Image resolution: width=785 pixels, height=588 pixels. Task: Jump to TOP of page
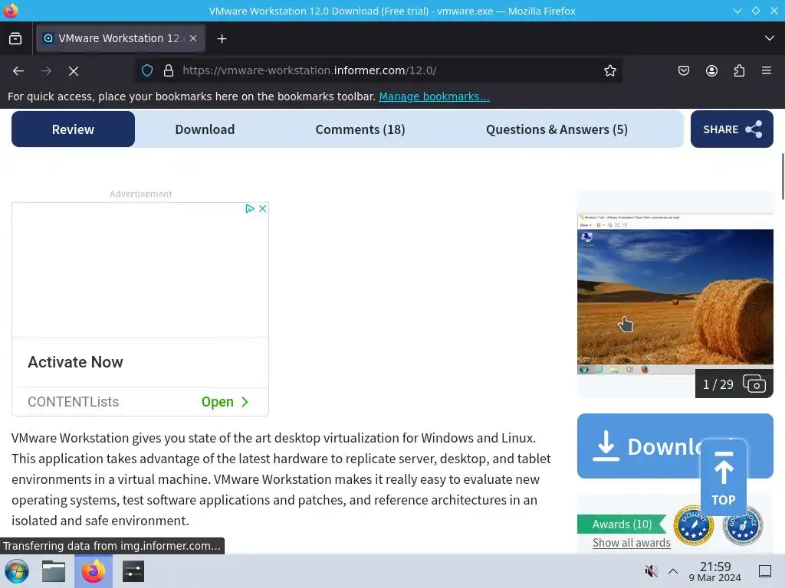point(724,478)
